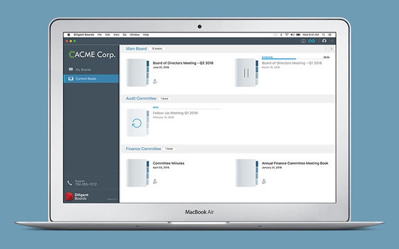The image size is (399, 249).
Task: Open the support headset icon
Action: coord(325,41)
